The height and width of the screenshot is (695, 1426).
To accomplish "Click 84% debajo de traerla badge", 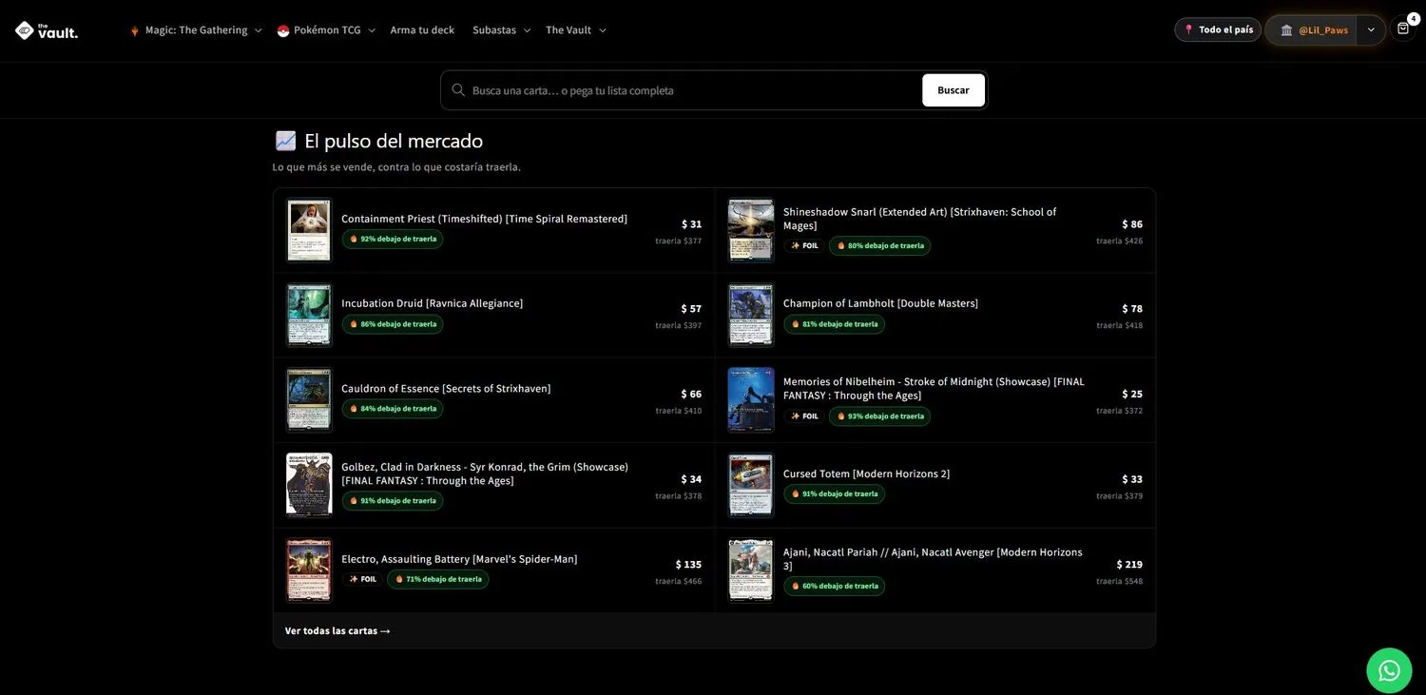I will pyautogui.click(x=393, y=409).
